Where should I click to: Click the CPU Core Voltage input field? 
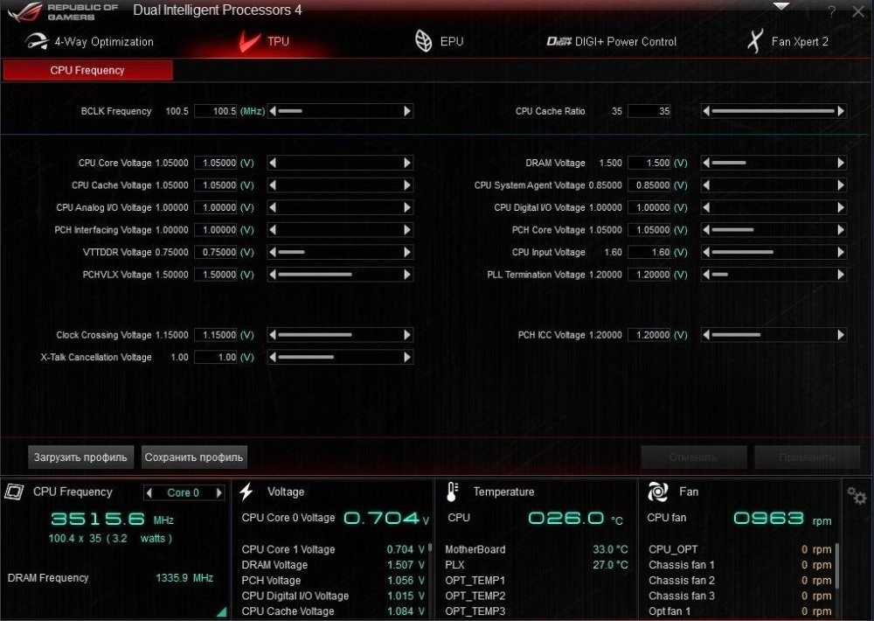click(216, 163)
